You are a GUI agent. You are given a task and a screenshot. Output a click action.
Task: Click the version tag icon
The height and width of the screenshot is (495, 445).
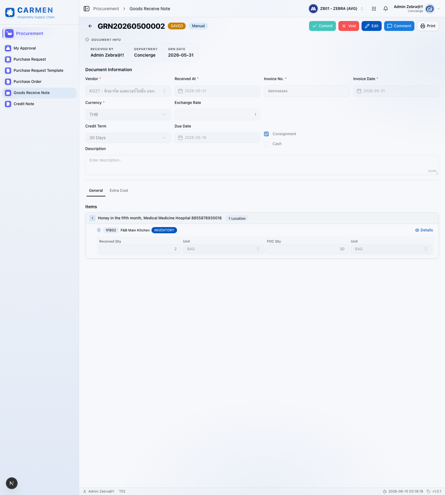pos(429,492)
